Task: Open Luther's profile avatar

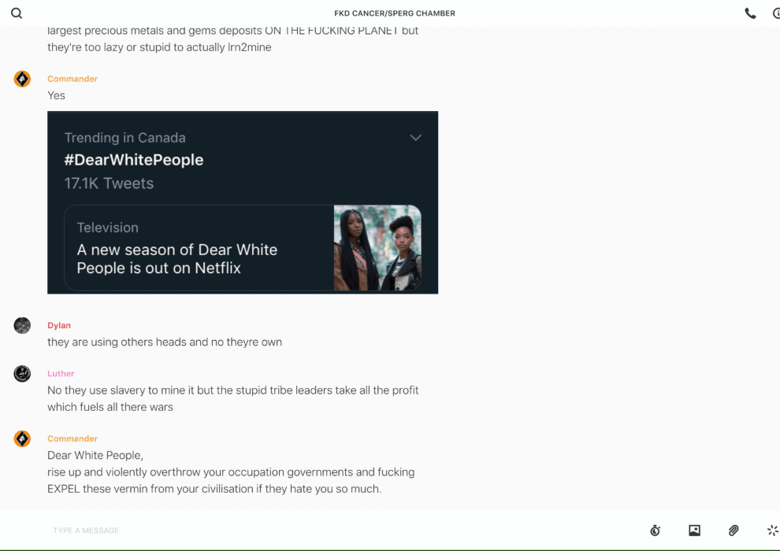Action: click(x=22, y=374)
